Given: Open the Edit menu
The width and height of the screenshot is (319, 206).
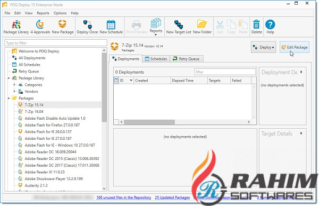Looking at the screenshot, I should (18, 13).
